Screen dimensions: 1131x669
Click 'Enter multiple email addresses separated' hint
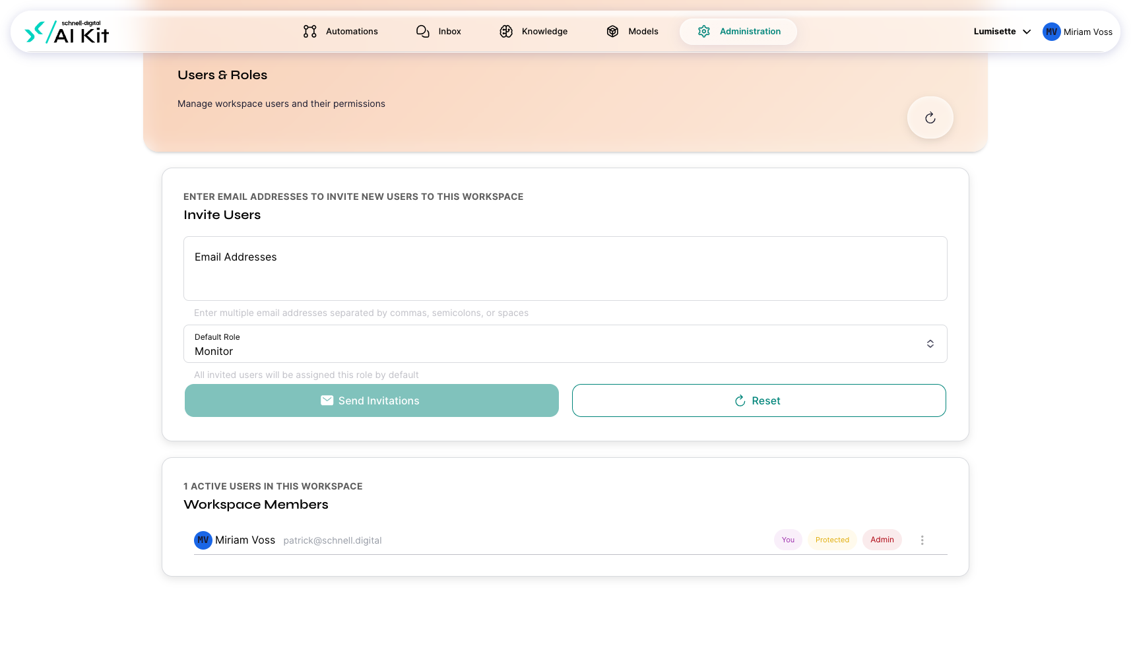click(361, 313)
